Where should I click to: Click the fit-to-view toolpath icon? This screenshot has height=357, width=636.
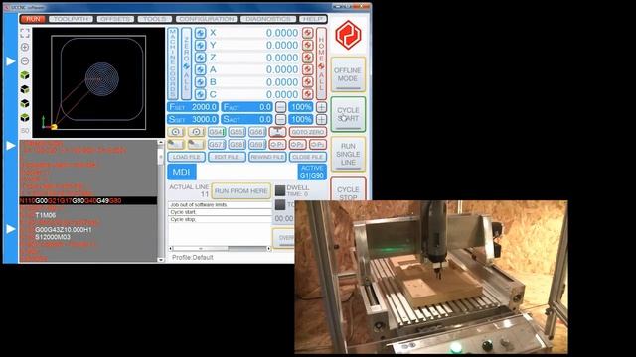(x=25, y=33)
